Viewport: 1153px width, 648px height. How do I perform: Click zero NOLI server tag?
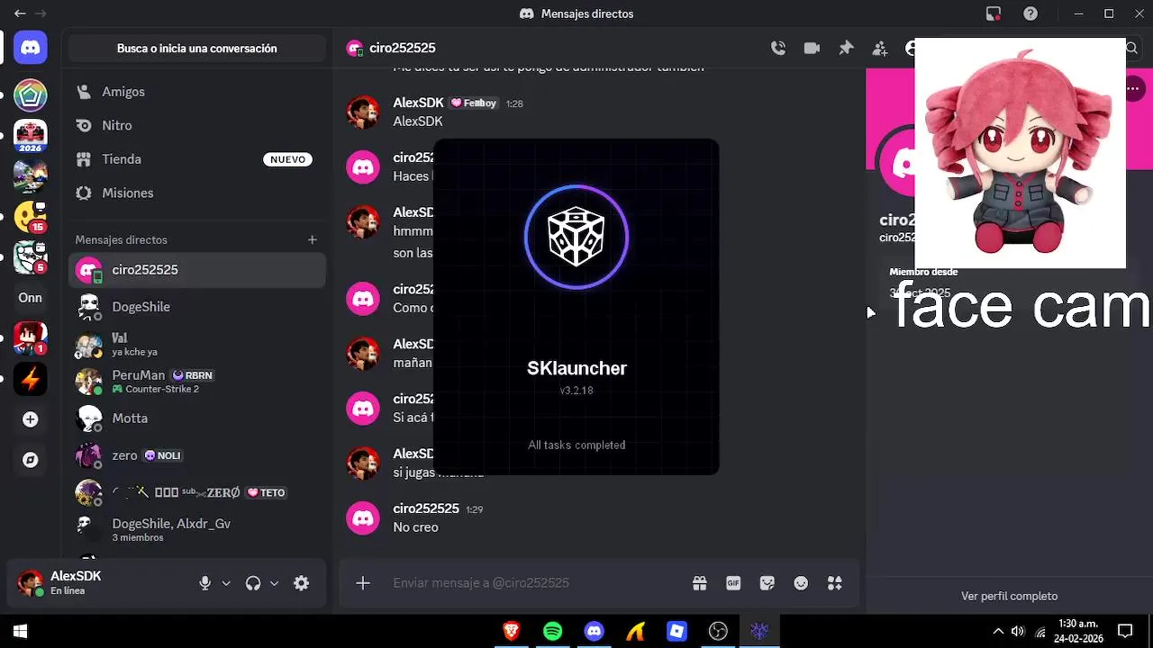[x=163, y=455]
